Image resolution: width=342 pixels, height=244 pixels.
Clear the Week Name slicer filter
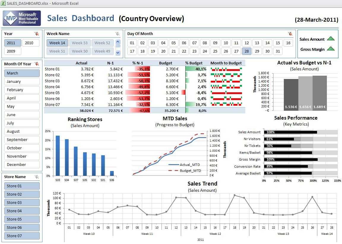point(117,34)
